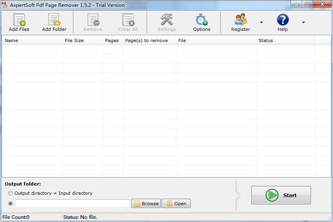Click the output folder path text field
Image resolution: width=333 pixels, height=222 pixels.
73,204
